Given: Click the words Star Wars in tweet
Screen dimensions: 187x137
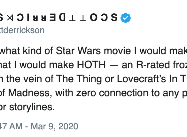Looking at the screenshot, I should pos(78,51).
